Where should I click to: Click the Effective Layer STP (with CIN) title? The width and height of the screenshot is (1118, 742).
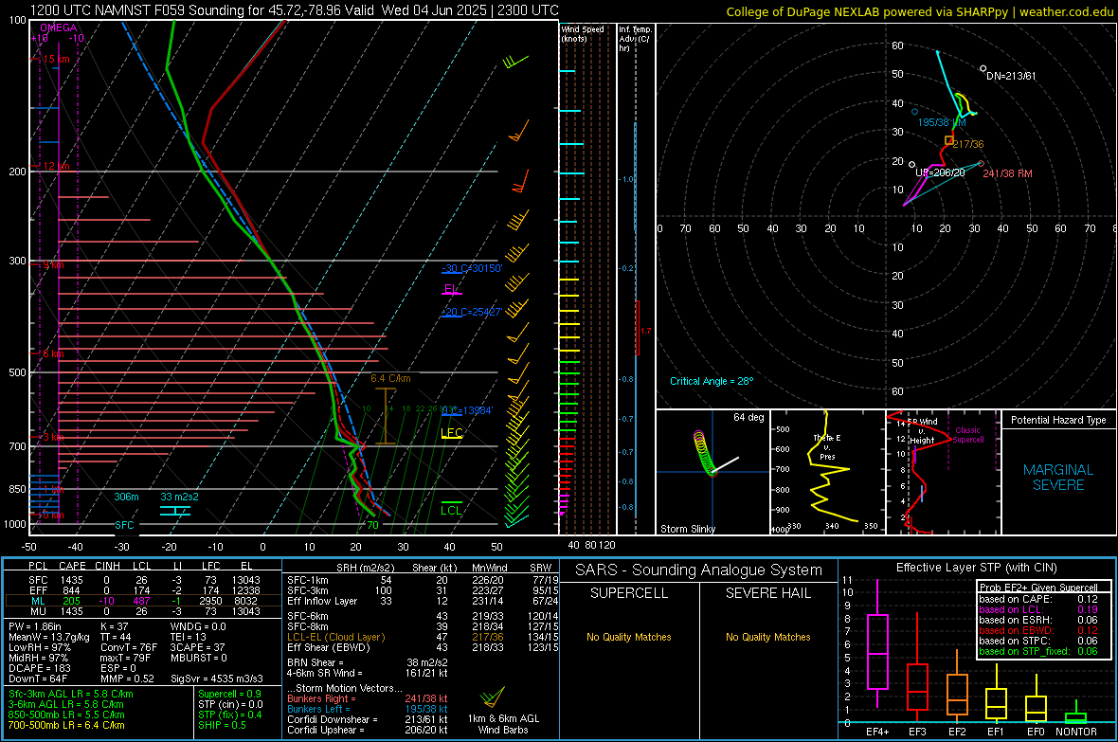point(977,568)
